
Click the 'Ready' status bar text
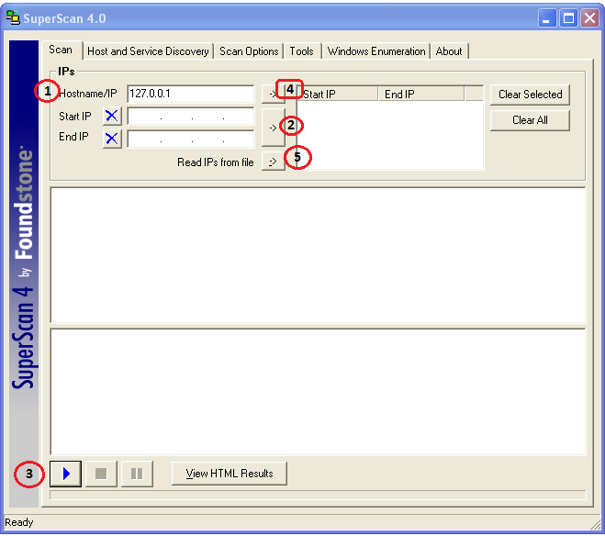19,522
